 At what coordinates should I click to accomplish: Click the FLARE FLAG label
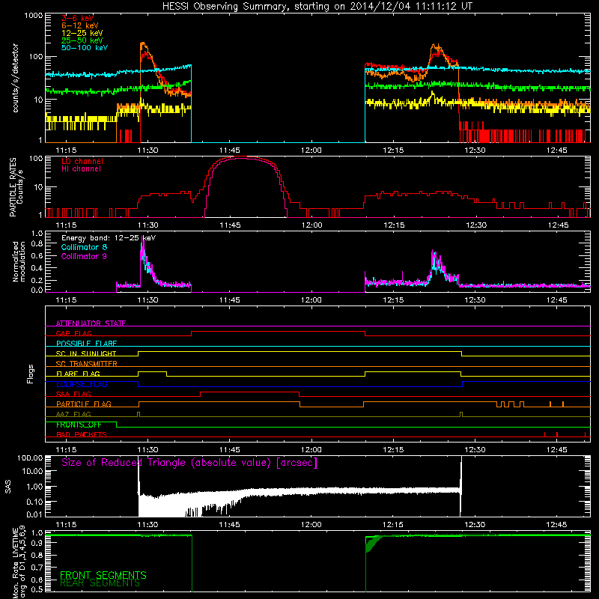pos(78,374)
